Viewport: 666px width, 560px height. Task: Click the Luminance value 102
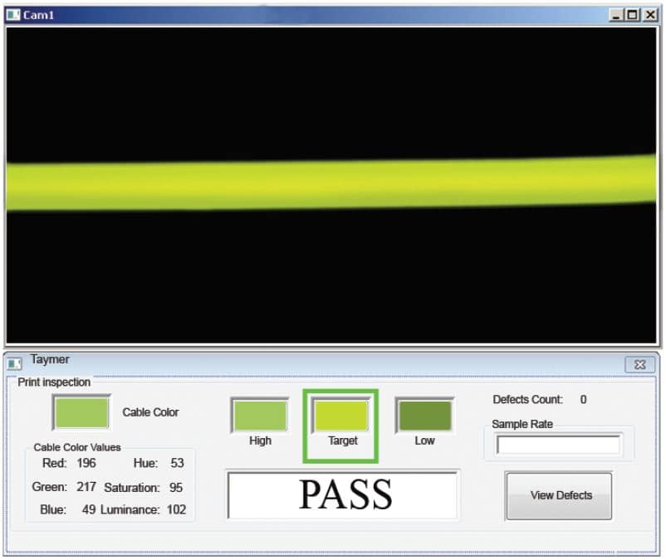tap(176, 509)
